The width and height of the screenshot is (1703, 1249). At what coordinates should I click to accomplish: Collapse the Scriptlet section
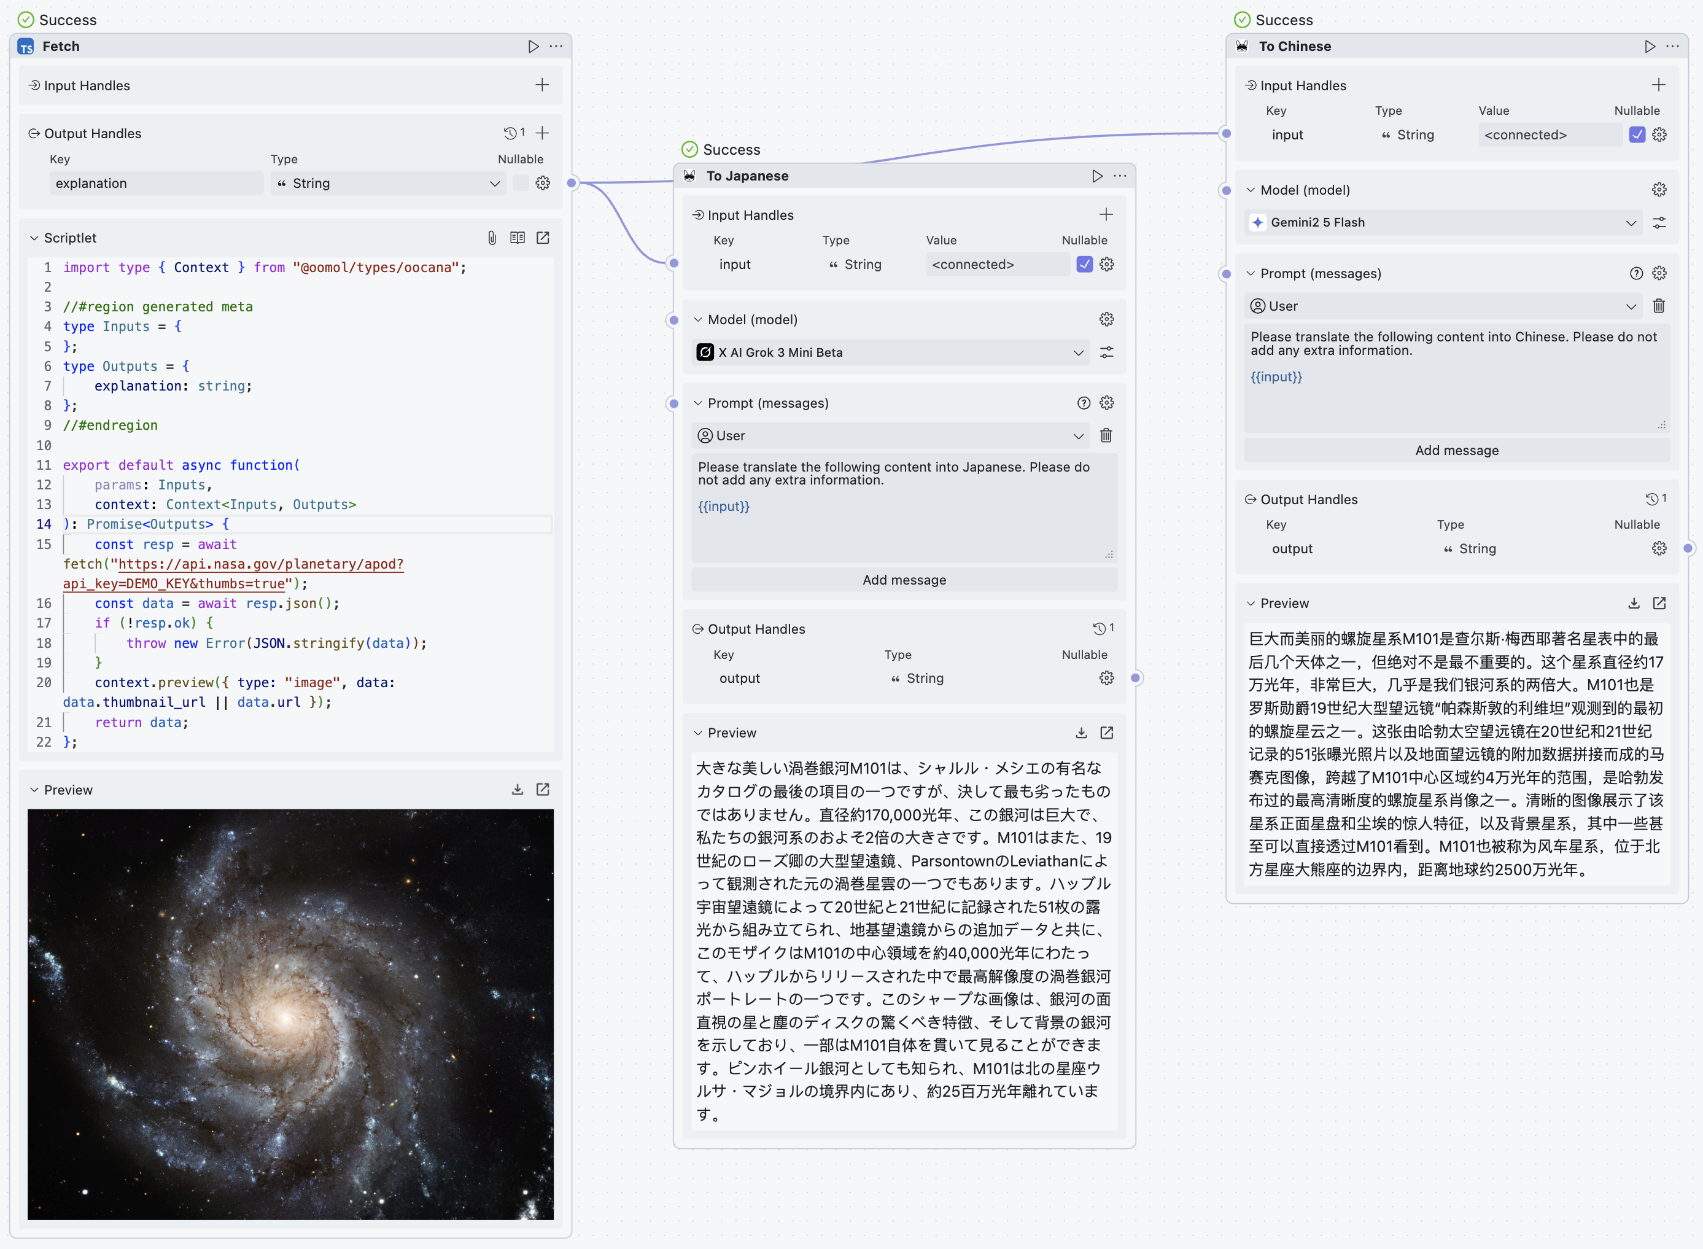coord(34,238)
